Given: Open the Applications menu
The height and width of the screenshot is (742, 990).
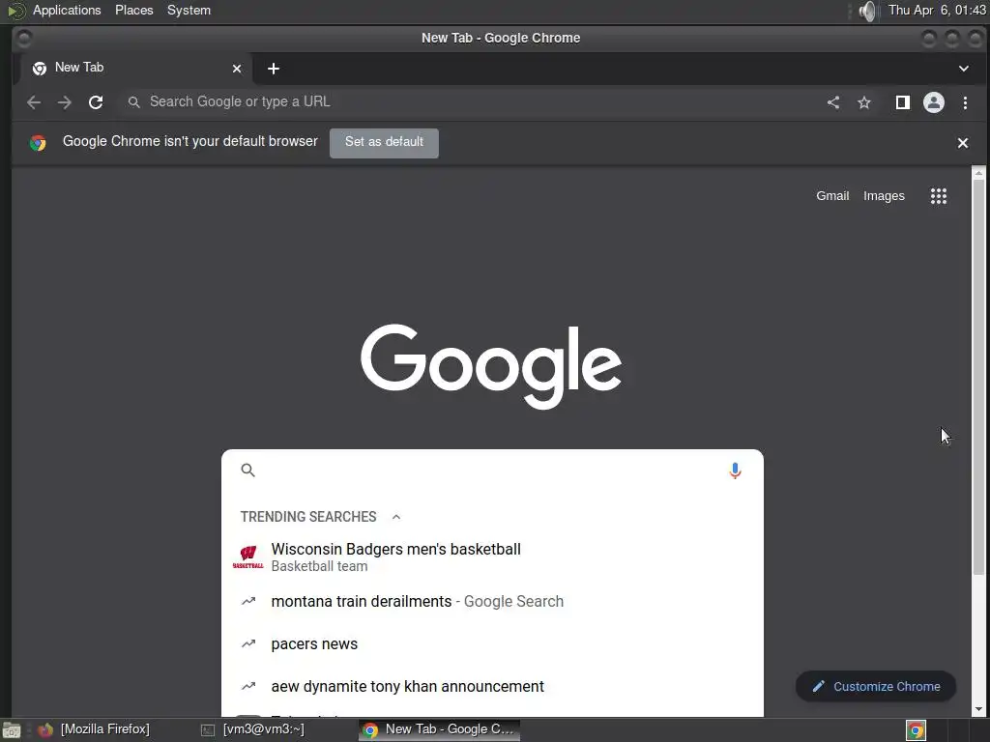Looking at the screenshot, I should (67, 11).
